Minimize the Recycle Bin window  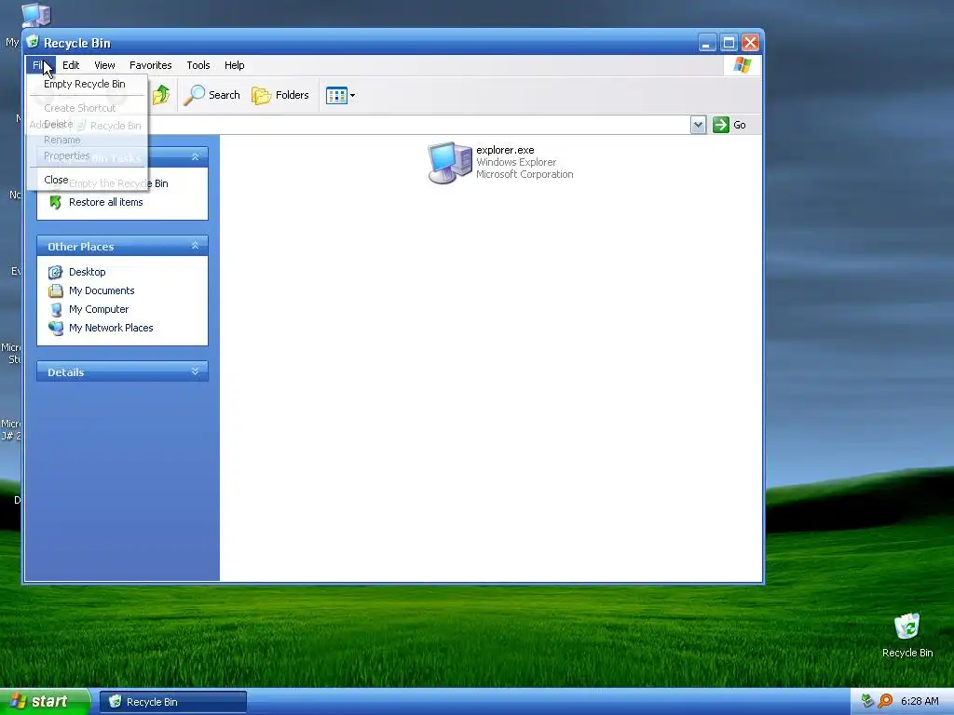point(706,43)
